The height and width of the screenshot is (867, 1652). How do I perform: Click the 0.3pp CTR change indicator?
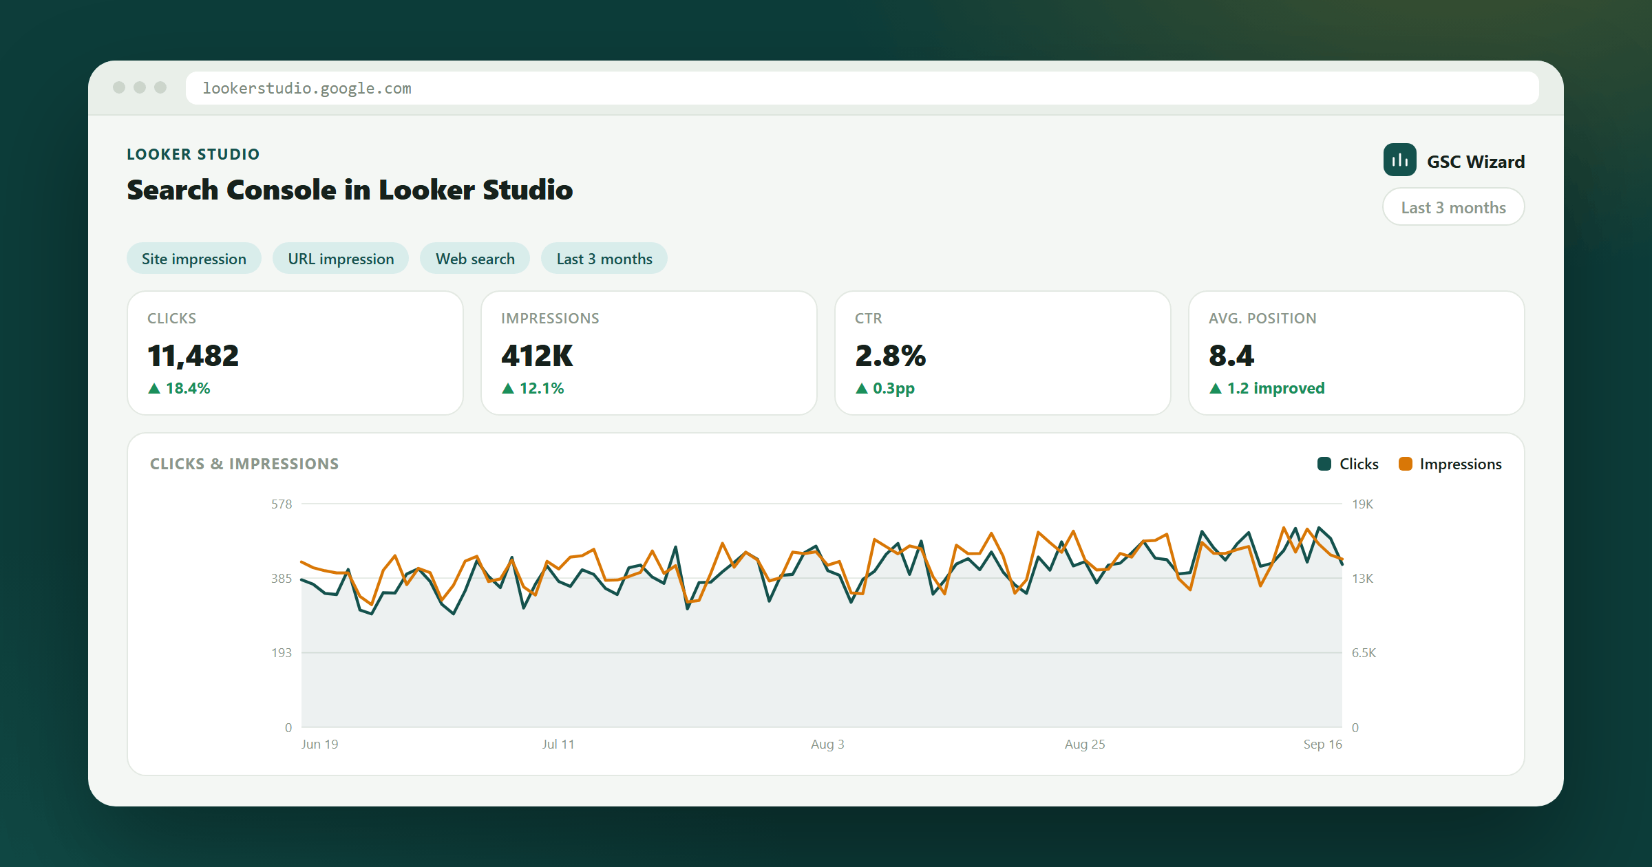(885, 388)
